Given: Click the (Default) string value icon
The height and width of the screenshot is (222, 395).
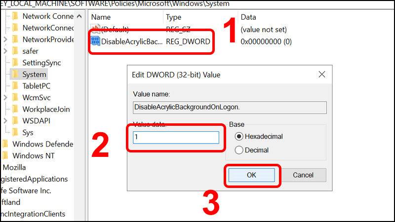Looking at the screenshot, I should pos(95,29).
